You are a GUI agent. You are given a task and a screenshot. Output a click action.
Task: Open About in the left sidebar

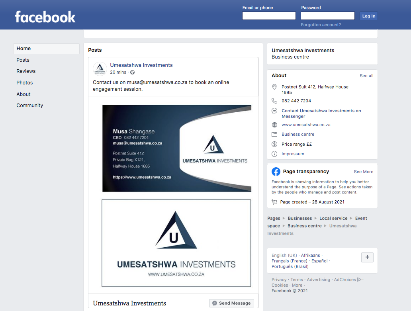click(x=23, y=94)
